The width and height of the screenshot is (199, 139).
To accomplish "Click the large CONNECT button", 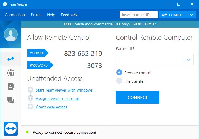I will point(138,97).
